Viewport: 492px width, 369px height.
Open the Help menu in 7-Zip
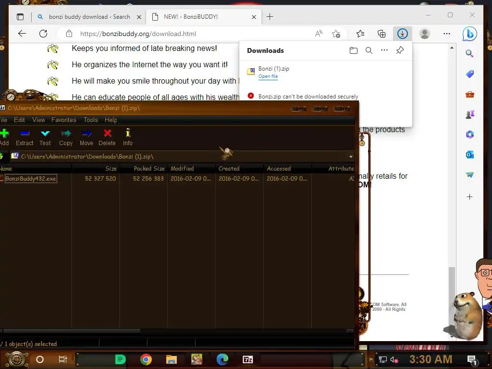click(x=111, y=120)
